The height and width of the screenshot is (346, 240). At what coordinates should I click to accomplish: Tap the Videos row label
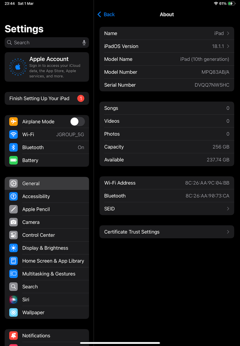(112, 121)
